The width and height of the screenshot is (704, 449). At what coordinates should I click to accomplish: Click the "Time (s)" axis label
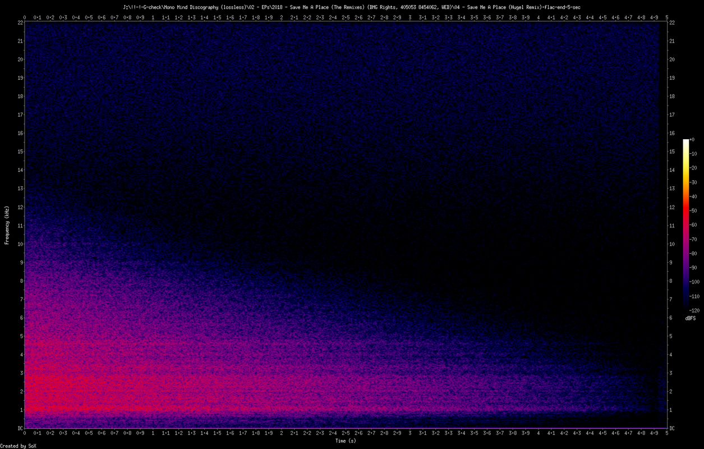click(x=346, y=441)
